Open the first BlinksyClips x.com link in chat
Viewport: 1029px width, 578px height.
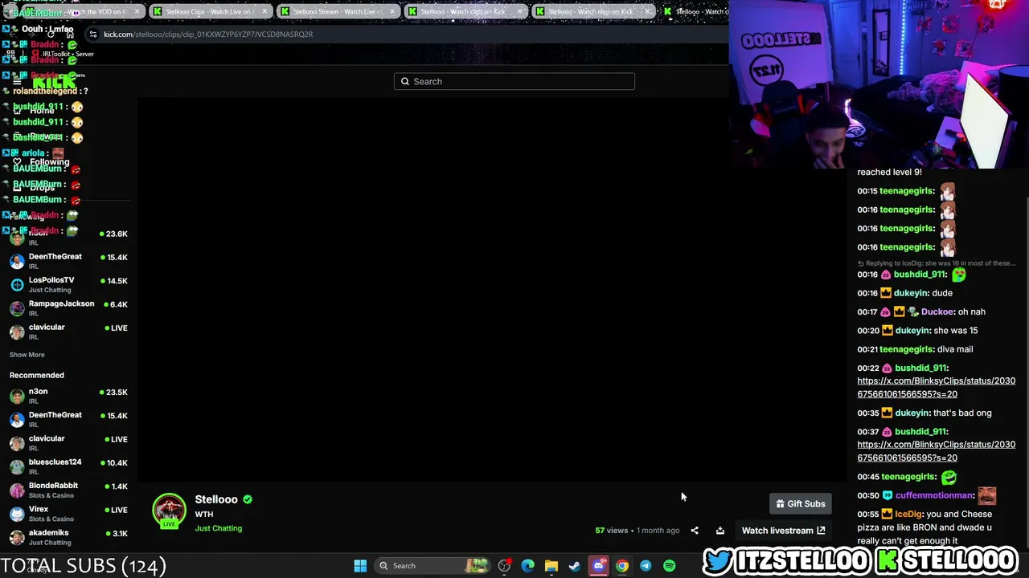pos(937,388)
